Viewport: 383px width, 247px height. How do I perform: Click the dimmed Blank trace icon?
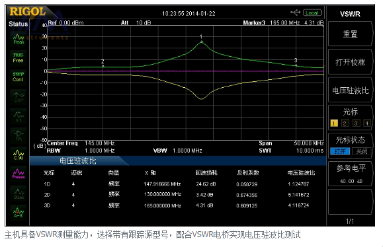tap(19, 194)
